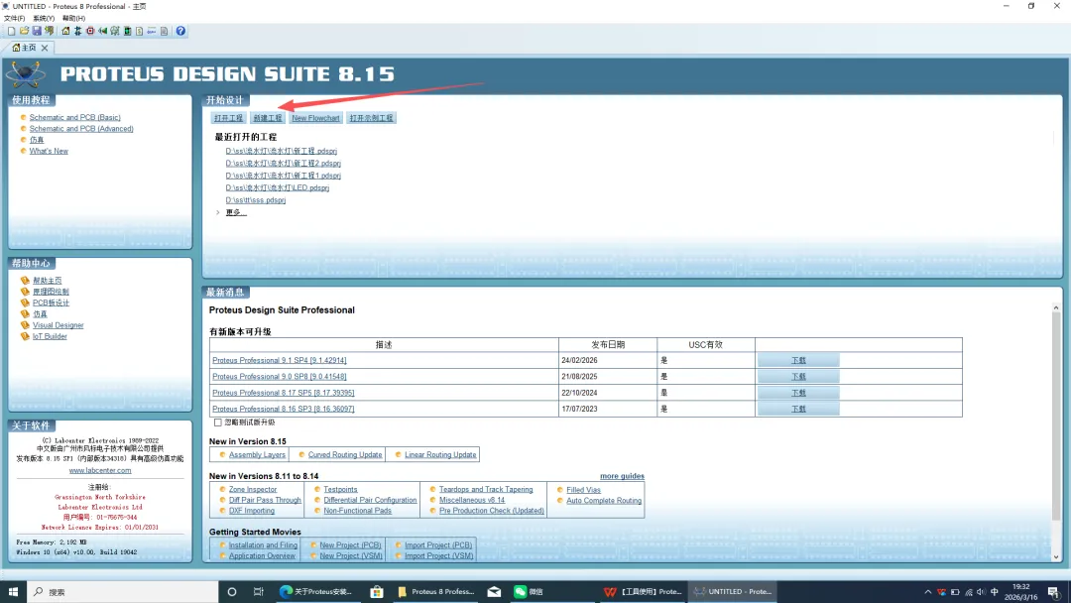
Task: Click Windows Start button
Action: (13, 591)
